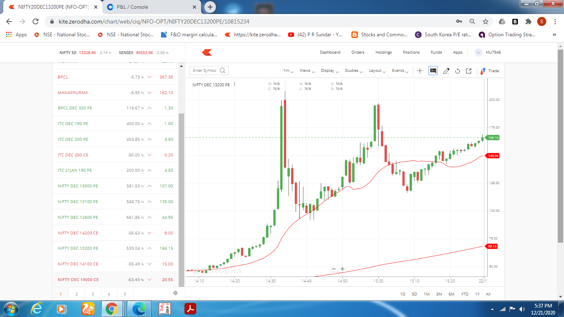
Task: Open Option Trading Strategies bookmark
Action: click(x=507, y=35)
